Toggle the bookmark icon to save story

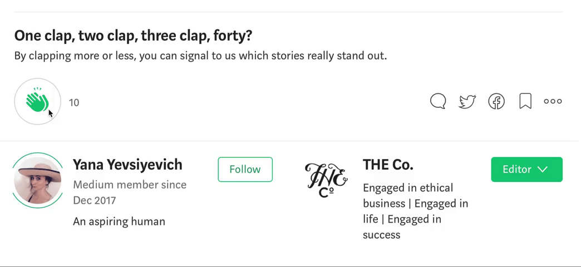[x=525, y=101]
